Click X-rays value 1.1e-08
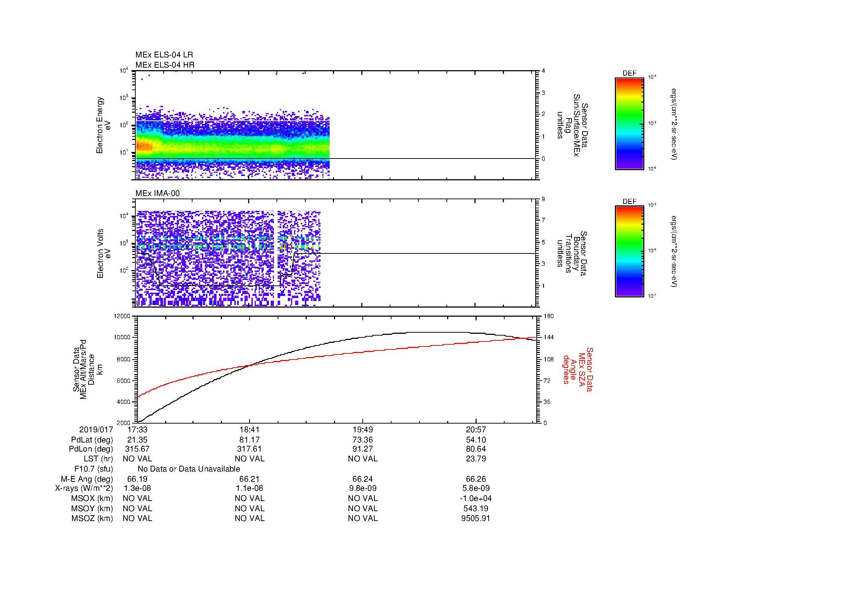The image size is (851, 601). (x=250, y=488)
